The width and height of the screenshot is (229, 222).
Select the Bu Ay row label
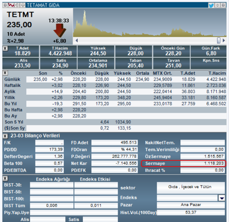click(x=11, y=116)
